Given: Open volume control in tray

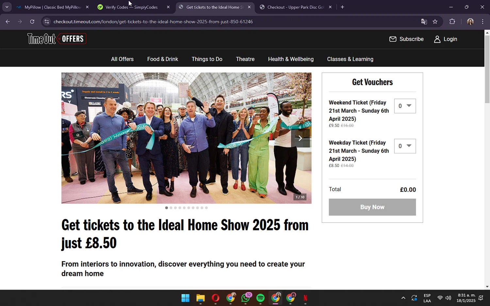Looking at the screenshot, I should (448, 298).
